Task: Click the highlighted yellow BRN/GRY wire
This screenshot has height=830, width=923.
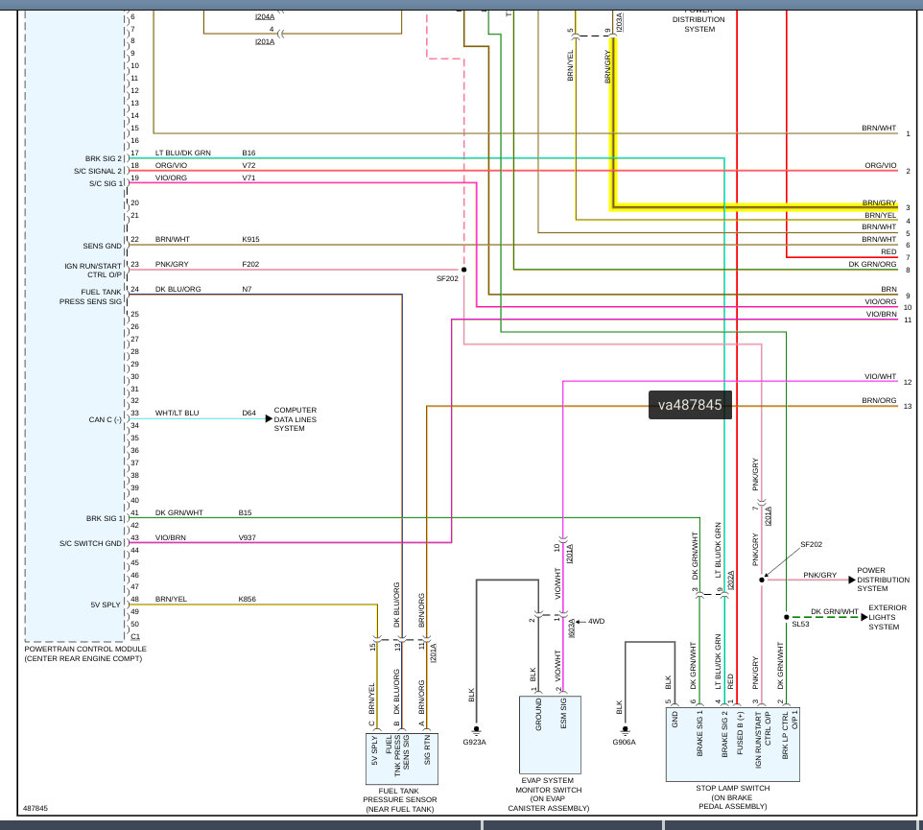Action: point(753,206)
